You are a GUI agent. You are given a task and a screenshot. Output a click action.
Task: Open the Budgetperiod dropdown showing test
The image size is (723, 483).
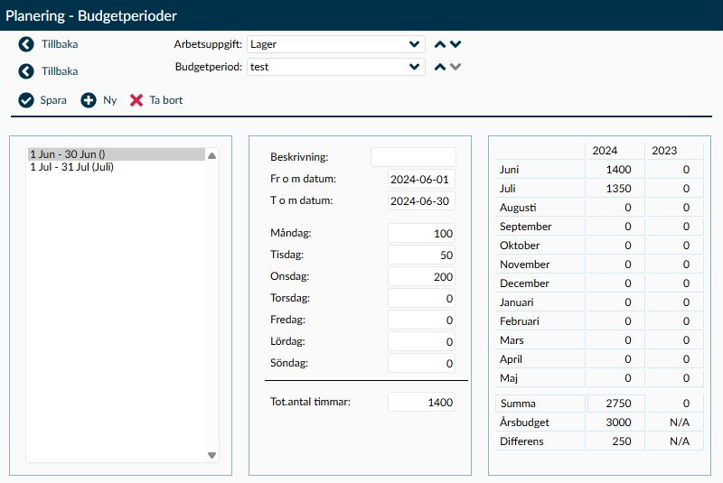[x=336, y=67]
